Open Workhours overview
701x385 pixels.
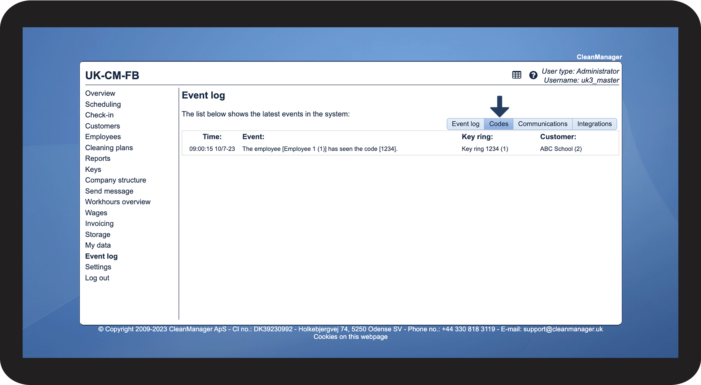tap(118, 202)
